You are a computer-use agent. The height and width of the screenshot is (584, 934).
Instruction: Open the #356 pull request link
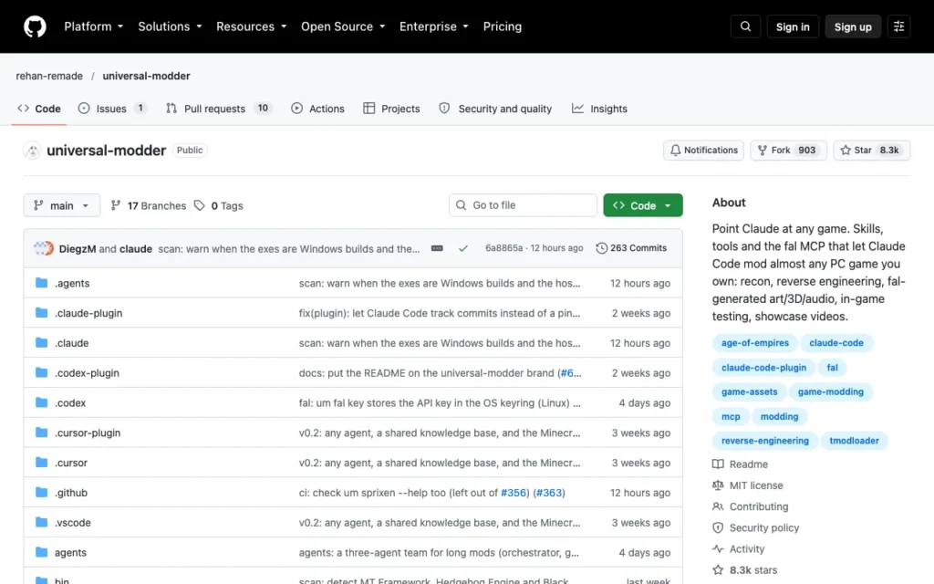(514, 493)
